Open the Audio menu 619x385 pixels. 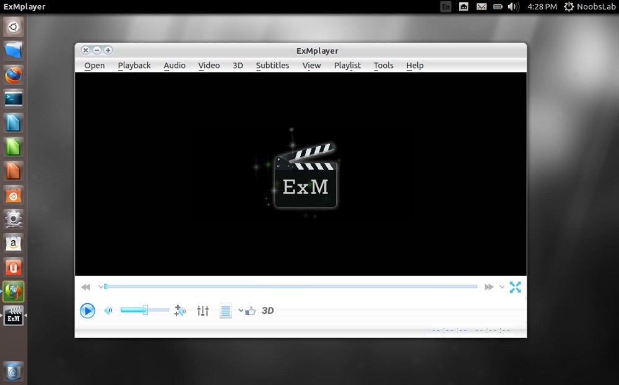pyautogui.click(x=175, y=66)
